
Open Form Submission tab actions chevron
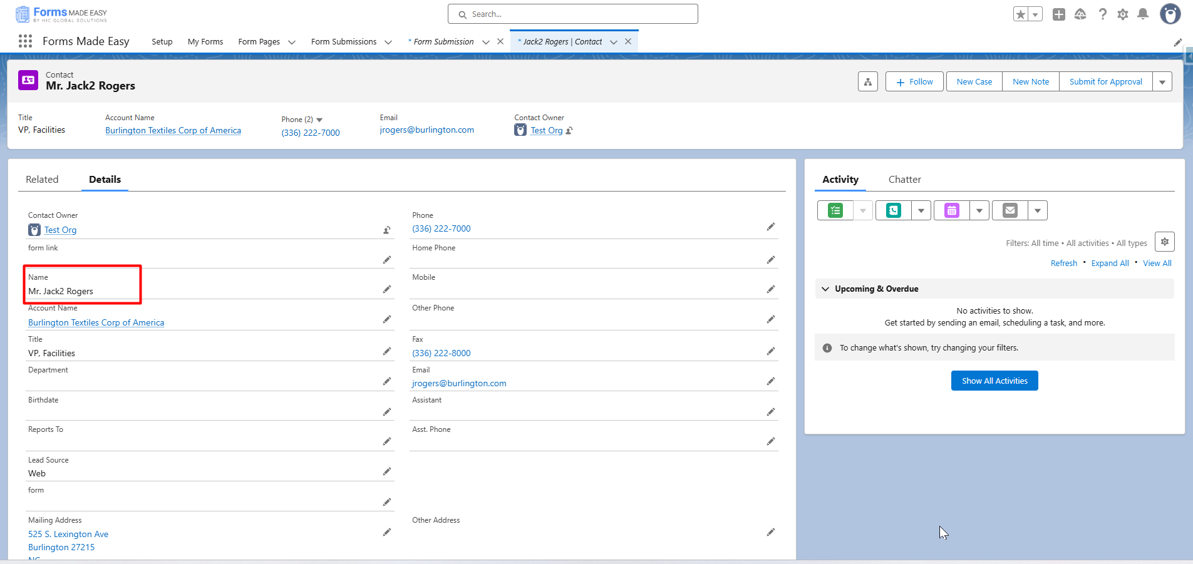coord(486,43)
